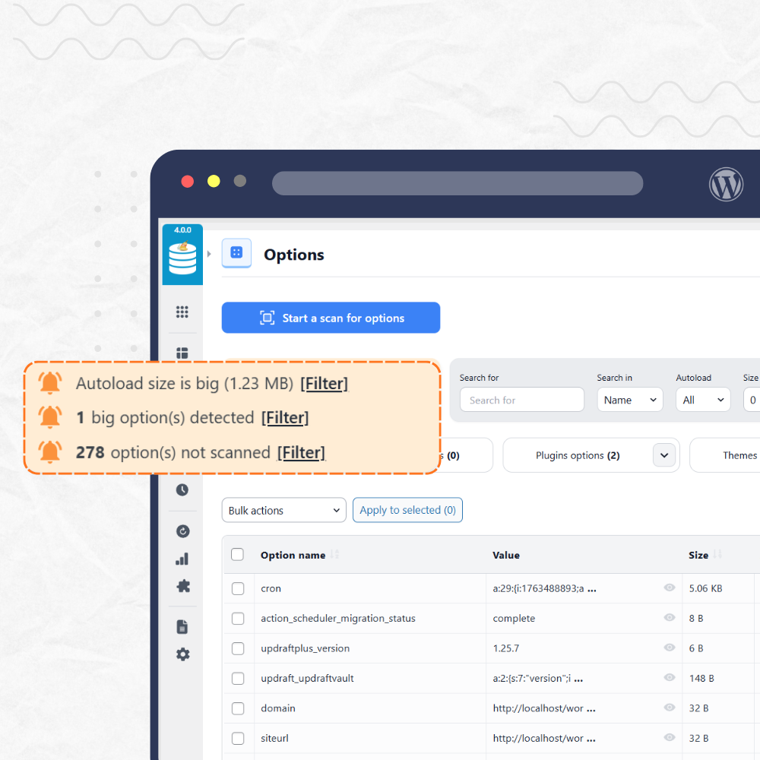Image resolution: width=760 pixels, height=760 pixels.
Task: Select the tables panel icon in sidebar
Action: (182, 353)
